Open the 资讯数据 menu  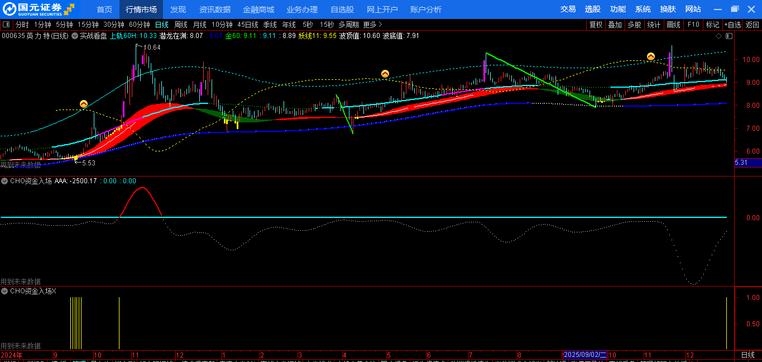(215, 9)
